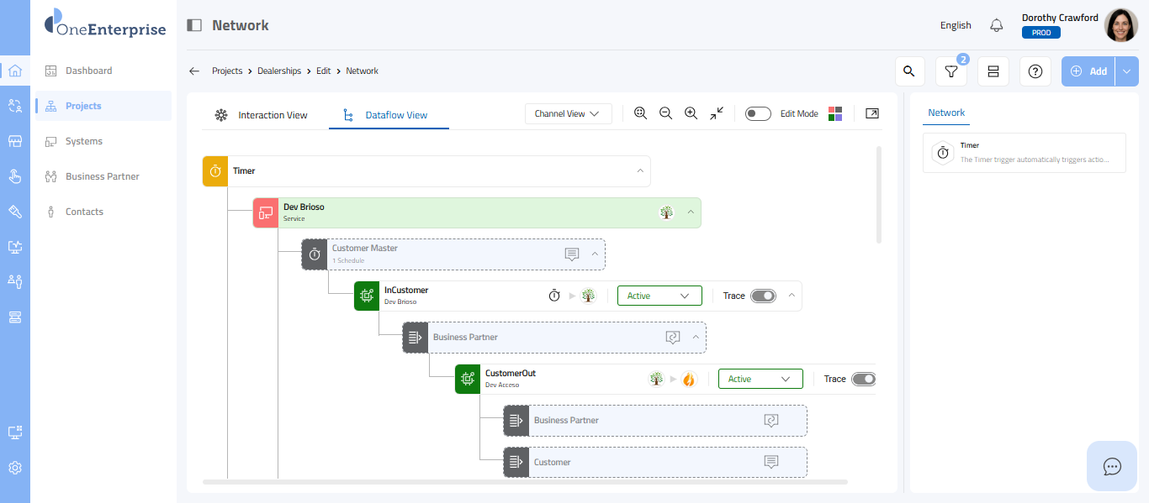Viewport: 1149px width, 503px height.
Task: Open diagram in pop-out window icon
Action: coord(872,113)
